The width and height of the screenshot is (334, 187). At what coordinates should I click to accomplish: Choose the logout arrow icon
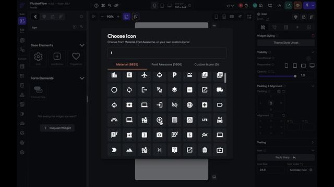pyautogui.click(x=144, y=90)
